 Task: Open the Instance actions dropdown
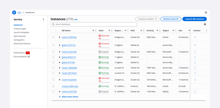point(147,19)
